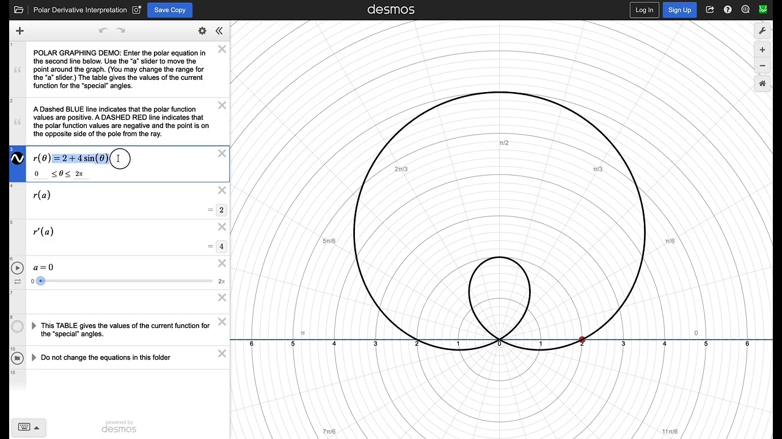
Task: Redo the last edit
Action: tap(121, 30)
